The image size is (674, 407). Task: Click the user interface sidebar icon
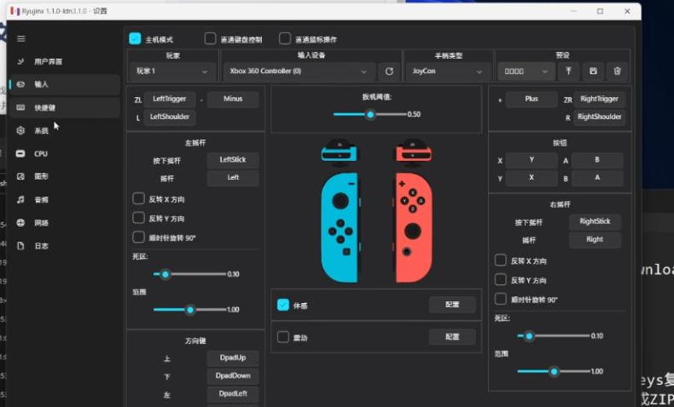pyautogui.click(x=20, y=61)
